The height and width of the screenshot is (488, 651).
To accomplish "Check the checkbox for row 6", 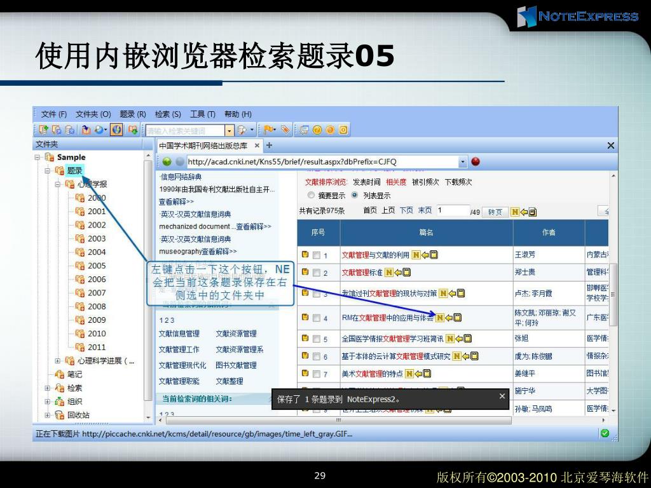I will tap(317, 356).
